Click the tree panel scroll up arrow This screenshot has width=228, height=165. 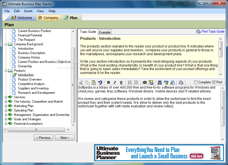[x=73, y=31]
